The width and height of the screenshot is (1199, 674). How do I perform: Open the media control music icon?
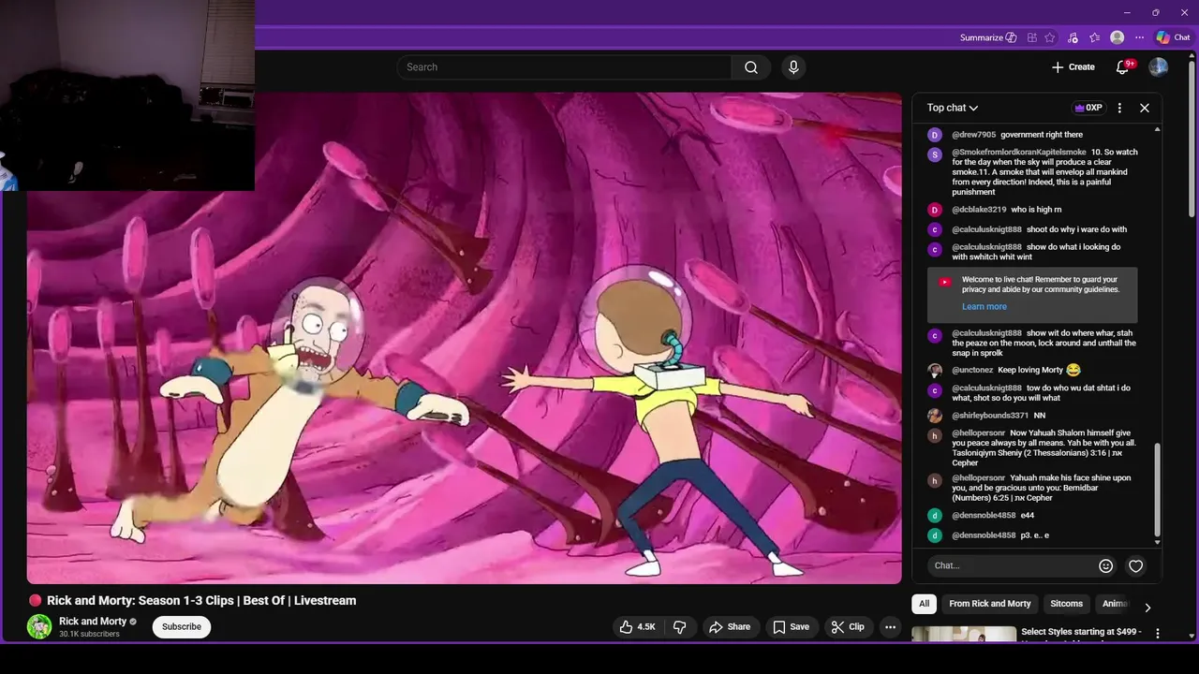click(1073, 37)
